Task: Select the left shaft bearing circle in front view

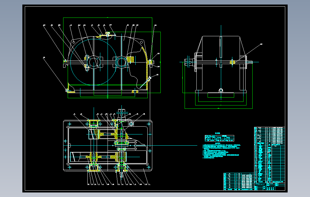Action: (94, 62)
